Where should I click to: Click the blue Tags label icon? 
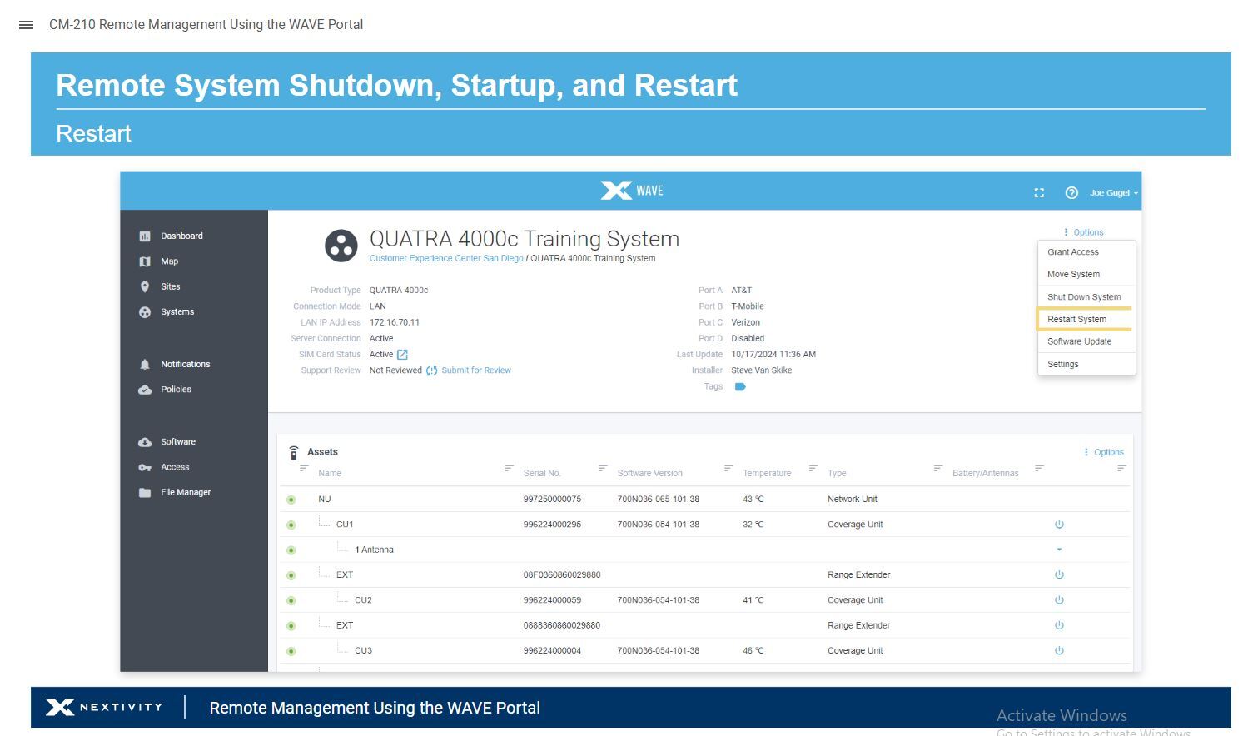[740, 387]
